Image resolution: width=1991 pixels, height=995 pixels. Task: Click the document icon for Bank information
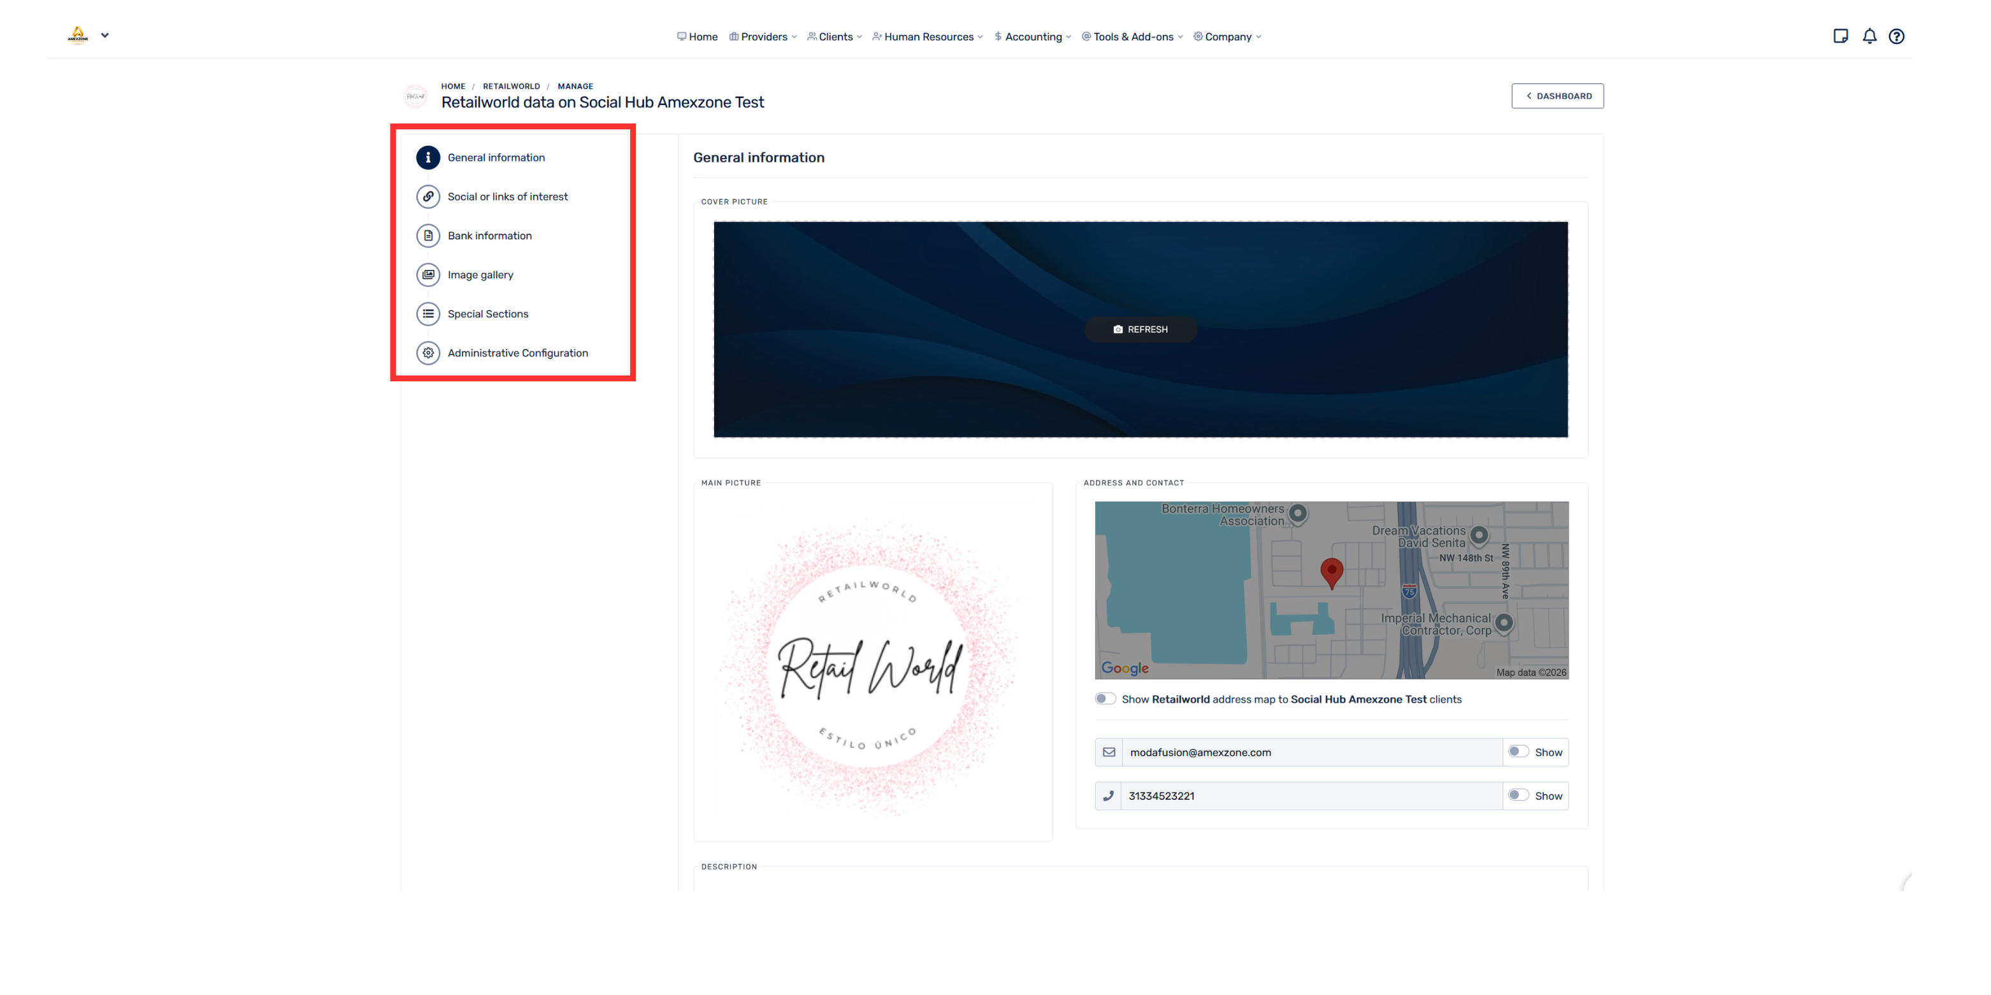click(x=428, y=236)
